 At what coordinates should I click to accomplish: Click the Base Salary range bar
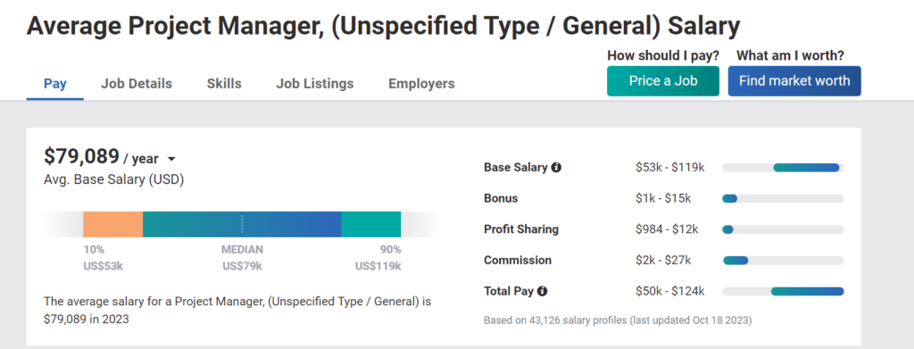tap(783, 168)
